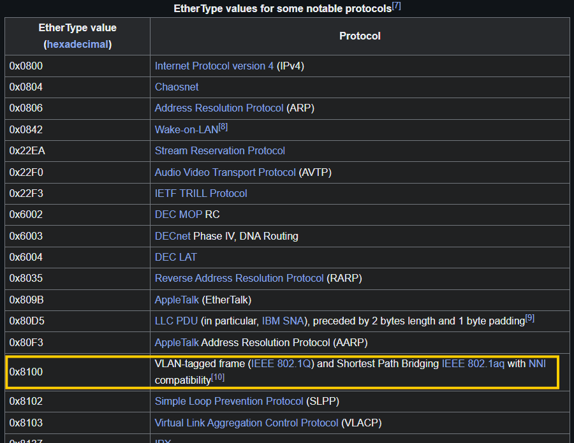Open footnote [9] after byte padding
Image resolution: width=574 pixels, height=443 pixels.
(530, 318)
